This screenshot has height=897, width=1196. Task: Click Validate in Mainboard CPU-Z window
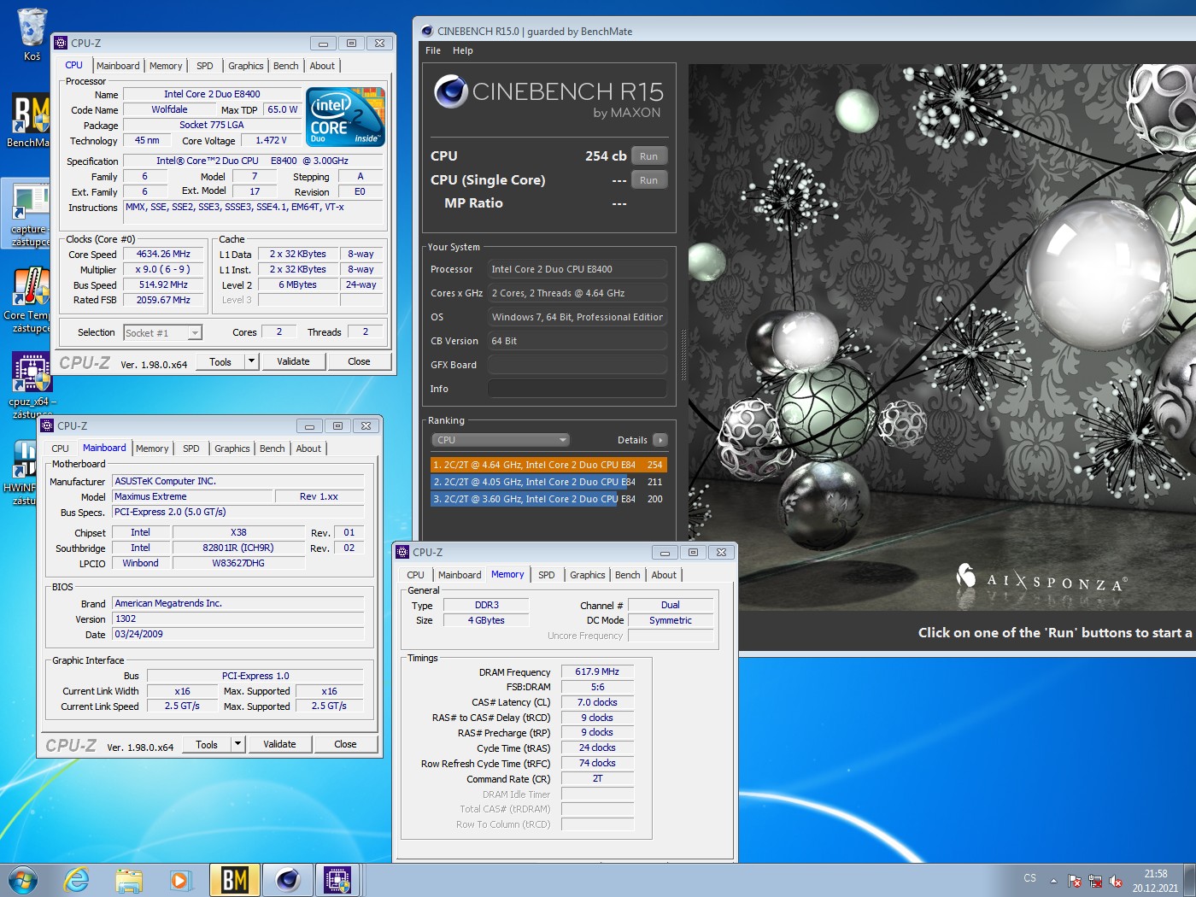[x=279, y=744]
